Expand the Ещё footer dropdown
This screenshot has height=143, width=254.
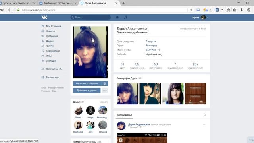[x=55, y=91]
